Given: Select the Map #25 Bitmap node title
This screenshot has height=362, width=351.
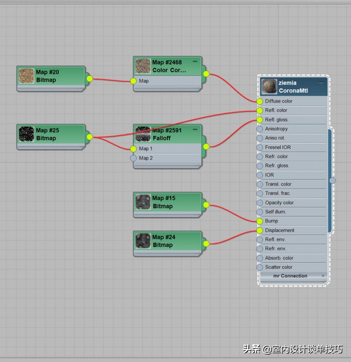Looking at the screenshot, I should (x=47, y=135).
